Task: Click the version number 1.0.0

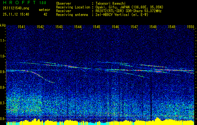Action: [x=43, y=3]
